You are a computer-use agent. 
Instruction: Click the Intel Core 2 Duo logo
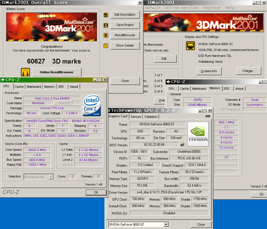coord(92,105)
